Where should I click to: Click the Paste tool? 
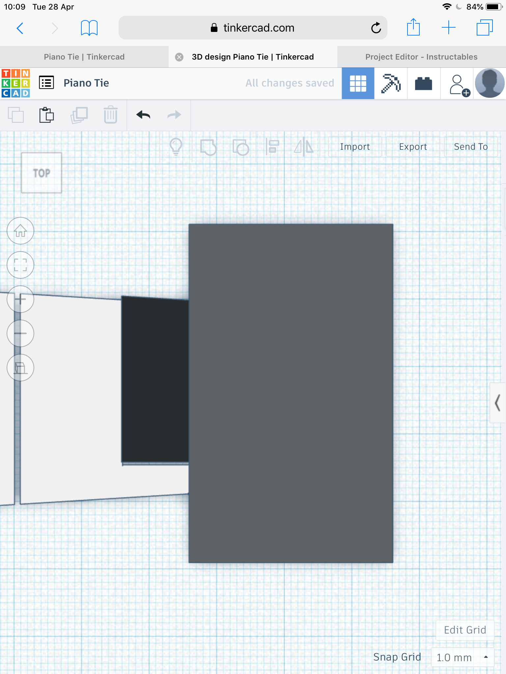pyautogui.click(x=46, y=115)
